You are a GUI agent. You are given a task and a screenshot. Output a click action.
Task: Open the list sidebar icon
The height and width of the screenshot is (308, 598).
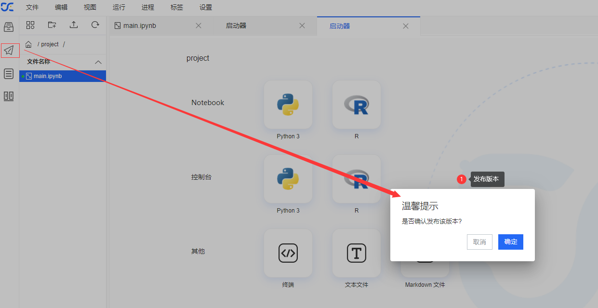tap(9, 73)
